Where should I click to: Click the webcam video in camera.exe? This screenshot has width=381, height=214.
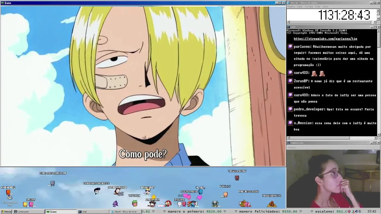coord(333,179)
